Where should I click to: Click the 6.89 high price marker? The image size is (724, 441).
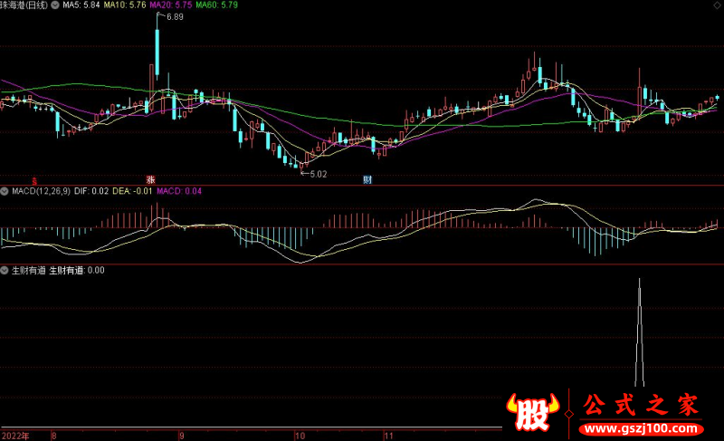(175, 17)
